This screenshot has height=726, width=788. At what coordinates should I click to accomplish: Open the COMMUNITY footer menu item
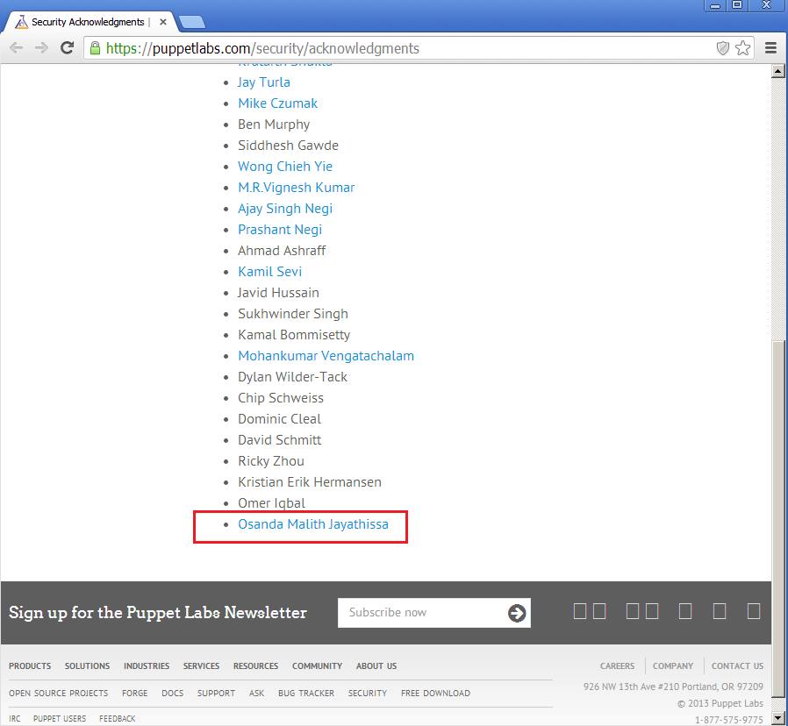click(317, 666)
